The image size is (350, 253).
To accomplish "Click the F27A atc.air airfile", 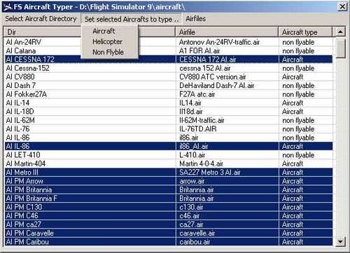I will (x=197, y=94).
